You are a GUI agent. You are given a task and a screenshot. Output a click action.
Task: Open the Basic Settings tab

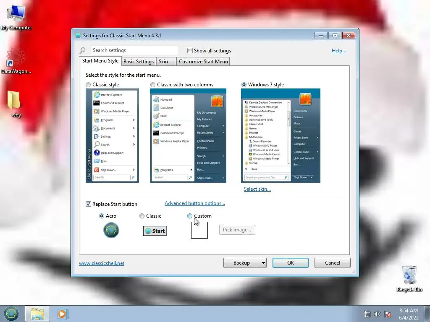click(x=139, y=62)
